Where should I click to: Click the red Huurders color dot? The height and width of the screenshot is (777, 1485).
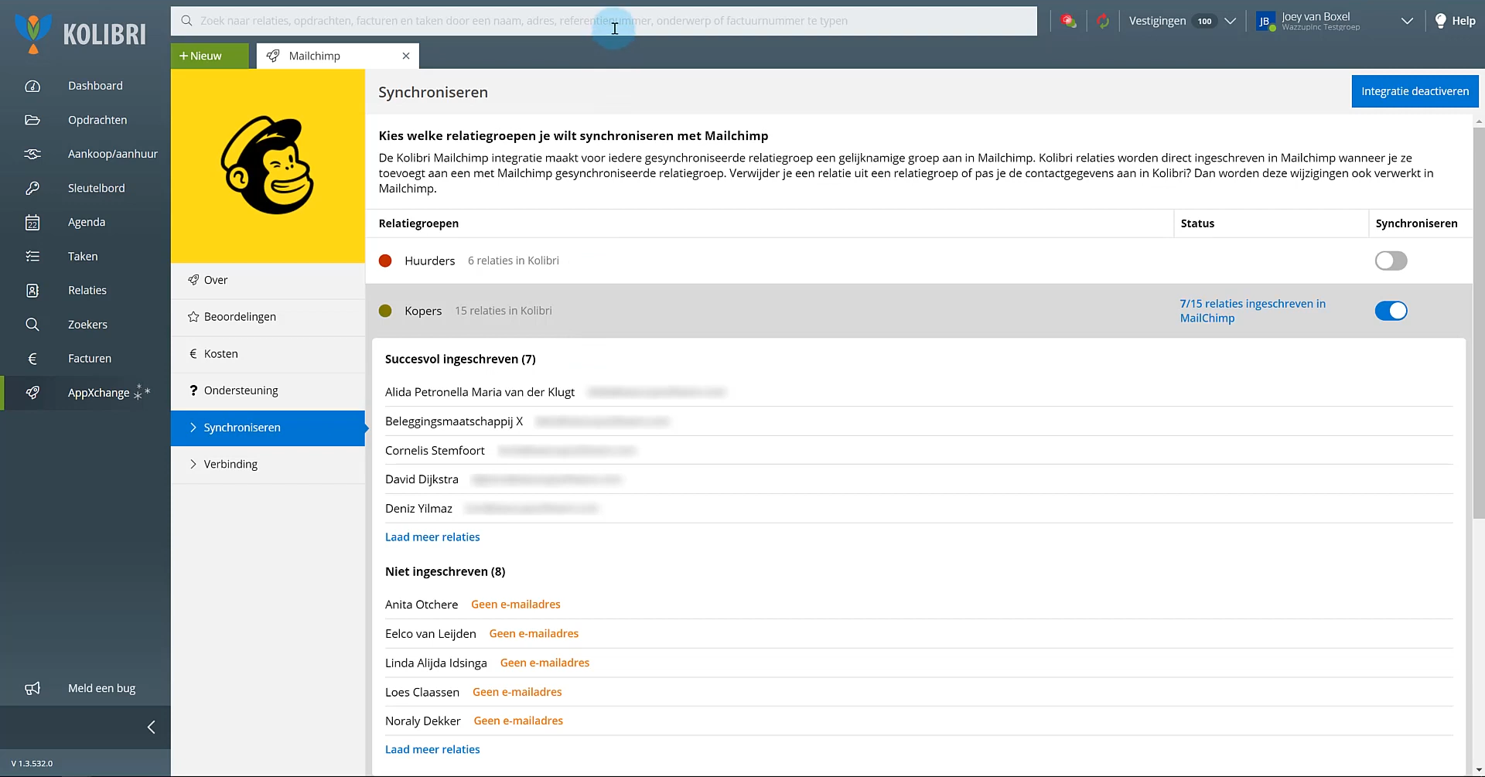[x=385, y=261]
